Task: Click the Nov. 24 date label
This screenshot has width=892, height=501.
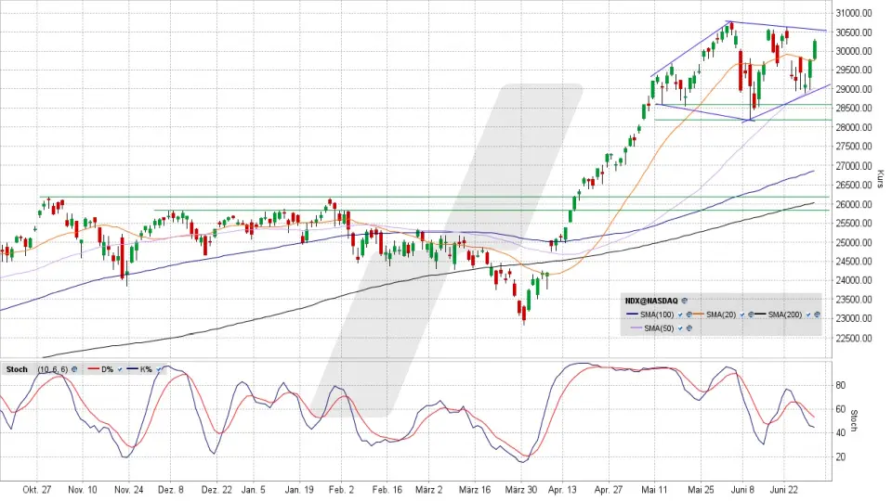Action: 128,490
